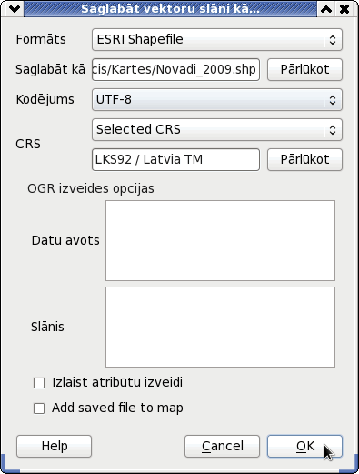This screenshot has height=474, width=359.
Task: Open the Help button
Action: pos(54,447)
